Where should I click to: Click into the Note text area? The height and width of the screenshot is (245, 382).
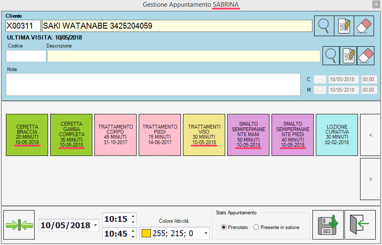coord(153,84)
